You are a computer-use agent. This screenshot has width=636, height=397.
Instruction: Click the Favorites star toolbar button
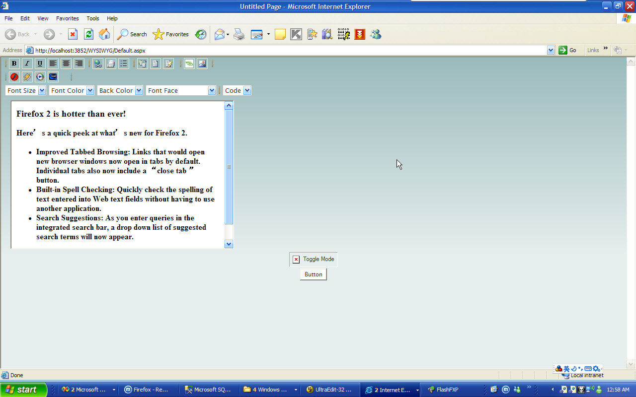click(x=170, y=34)
